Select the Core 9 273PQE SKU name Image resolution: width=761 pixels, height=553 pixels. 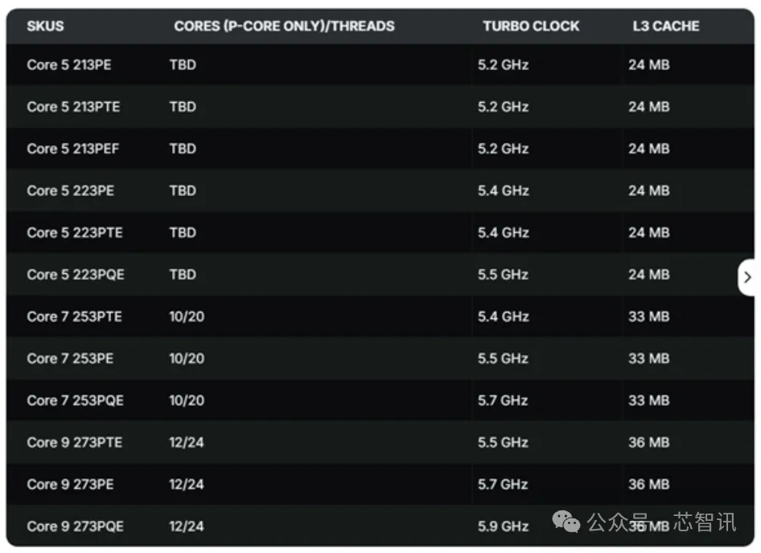click(x=76, y=526)
